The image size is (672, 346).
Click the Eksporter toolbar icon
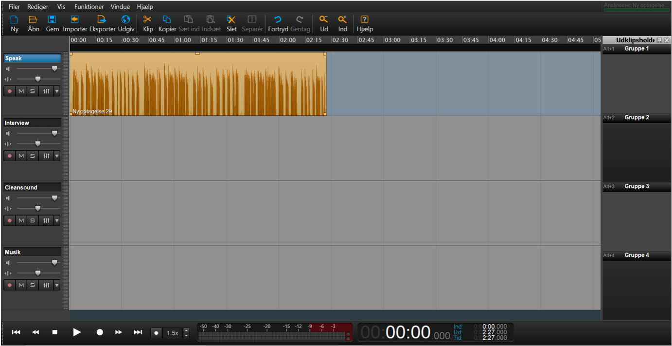pos(102,20)
